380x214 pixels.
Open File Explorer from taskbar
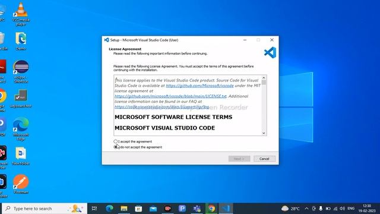pyautogui.click(x=124, y=209)
